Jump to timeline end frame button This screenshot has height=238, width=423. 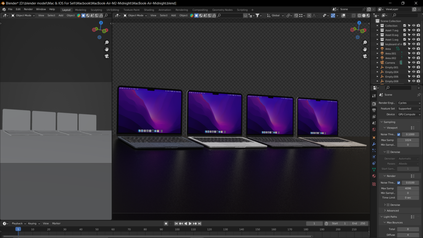[x=200, y=223]
